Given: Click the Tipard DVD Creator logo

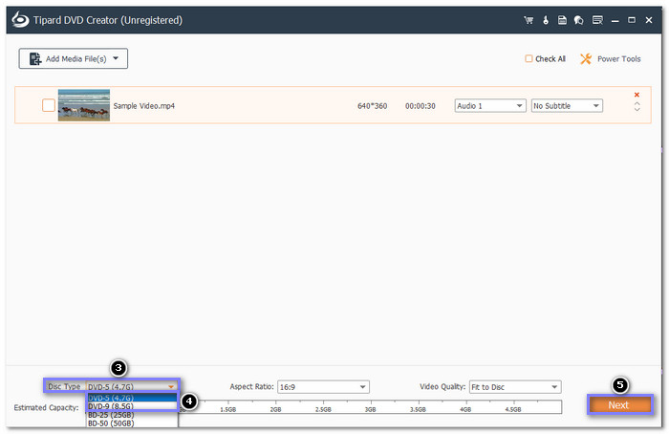Looking at the screenshot, I should pyautogui.click(x=20, y=20).
